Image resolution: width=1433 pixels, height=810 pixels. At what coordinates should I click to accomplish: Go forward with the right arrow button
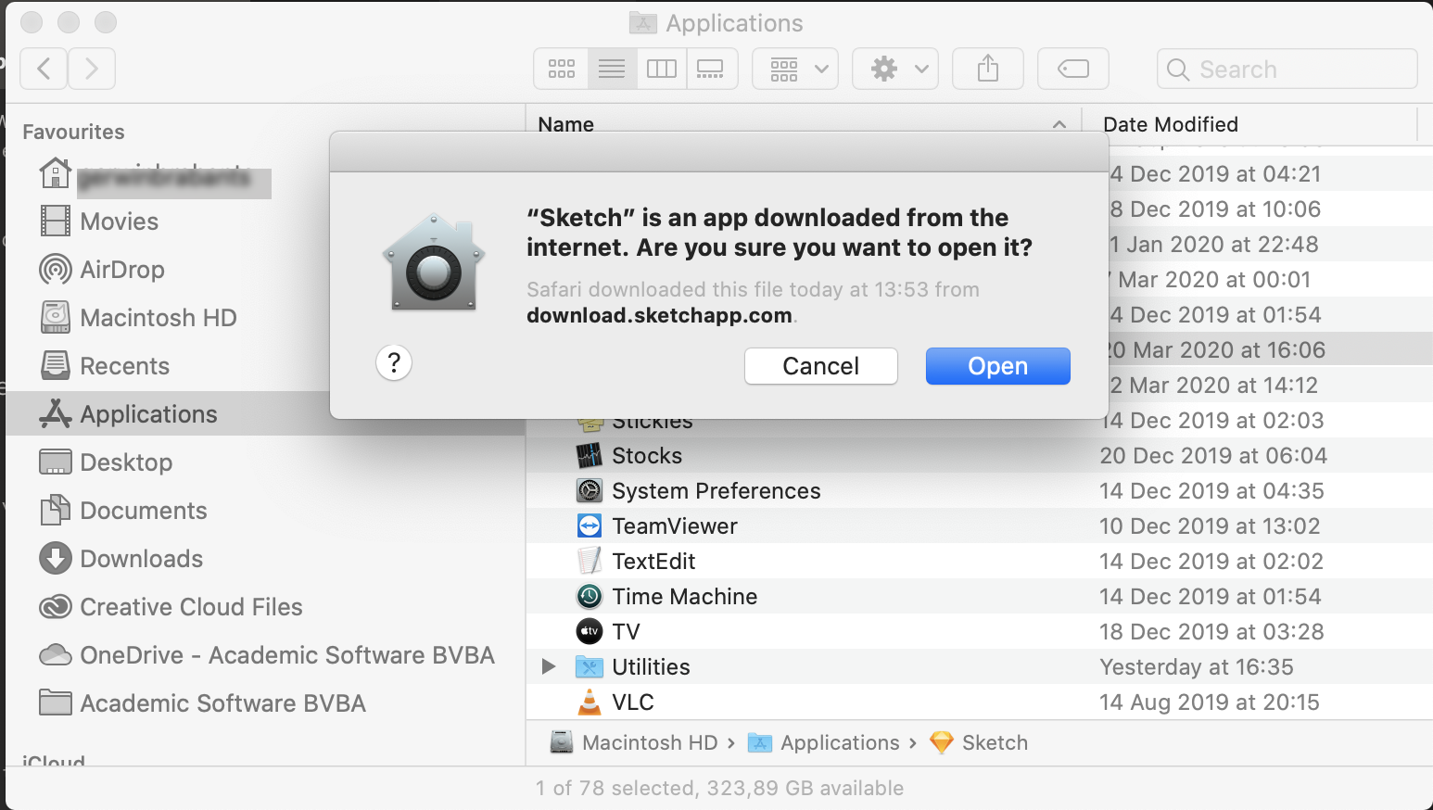(x=92, y=69)
